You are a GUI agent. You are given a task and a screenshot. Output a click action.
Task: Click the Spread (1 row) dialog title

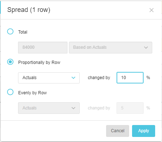29,10
